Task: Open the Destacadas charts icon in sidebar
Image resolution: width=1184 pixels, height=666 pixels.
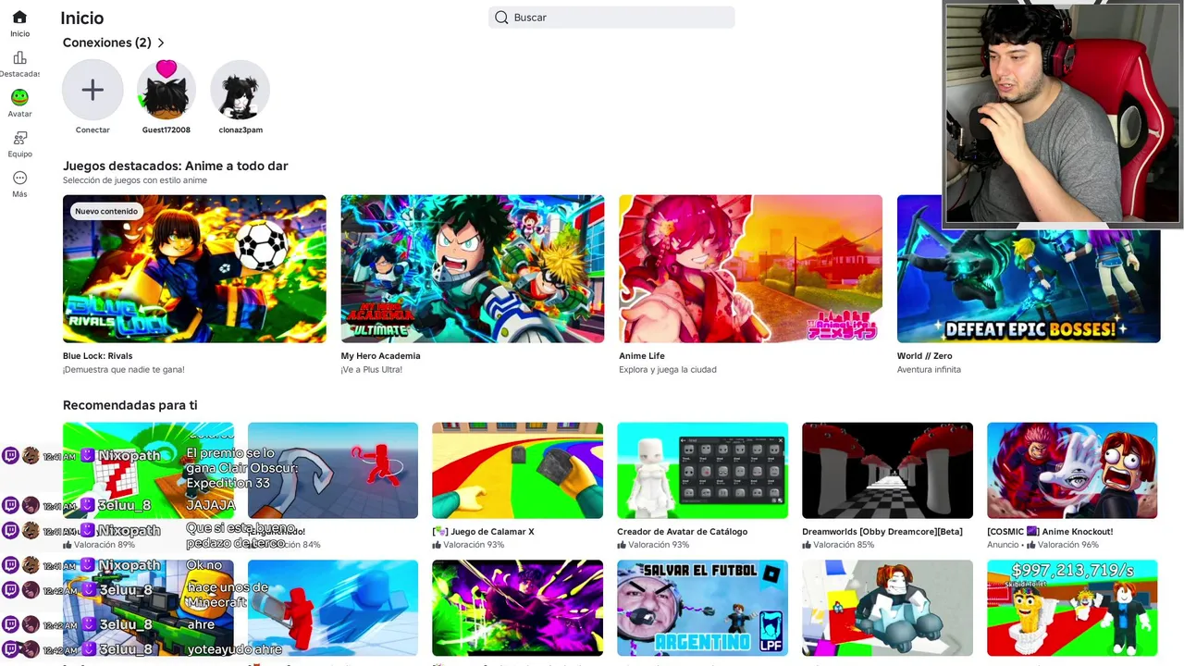Action: tap(19, 57)
